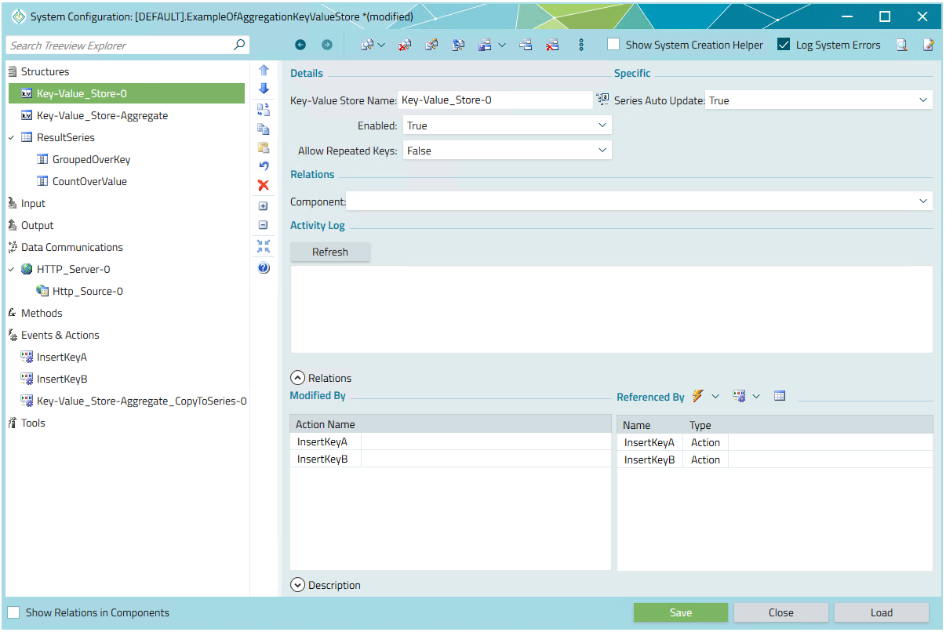Click the blue move up arrow icon

pyautogui.click(x=264, y=71)
